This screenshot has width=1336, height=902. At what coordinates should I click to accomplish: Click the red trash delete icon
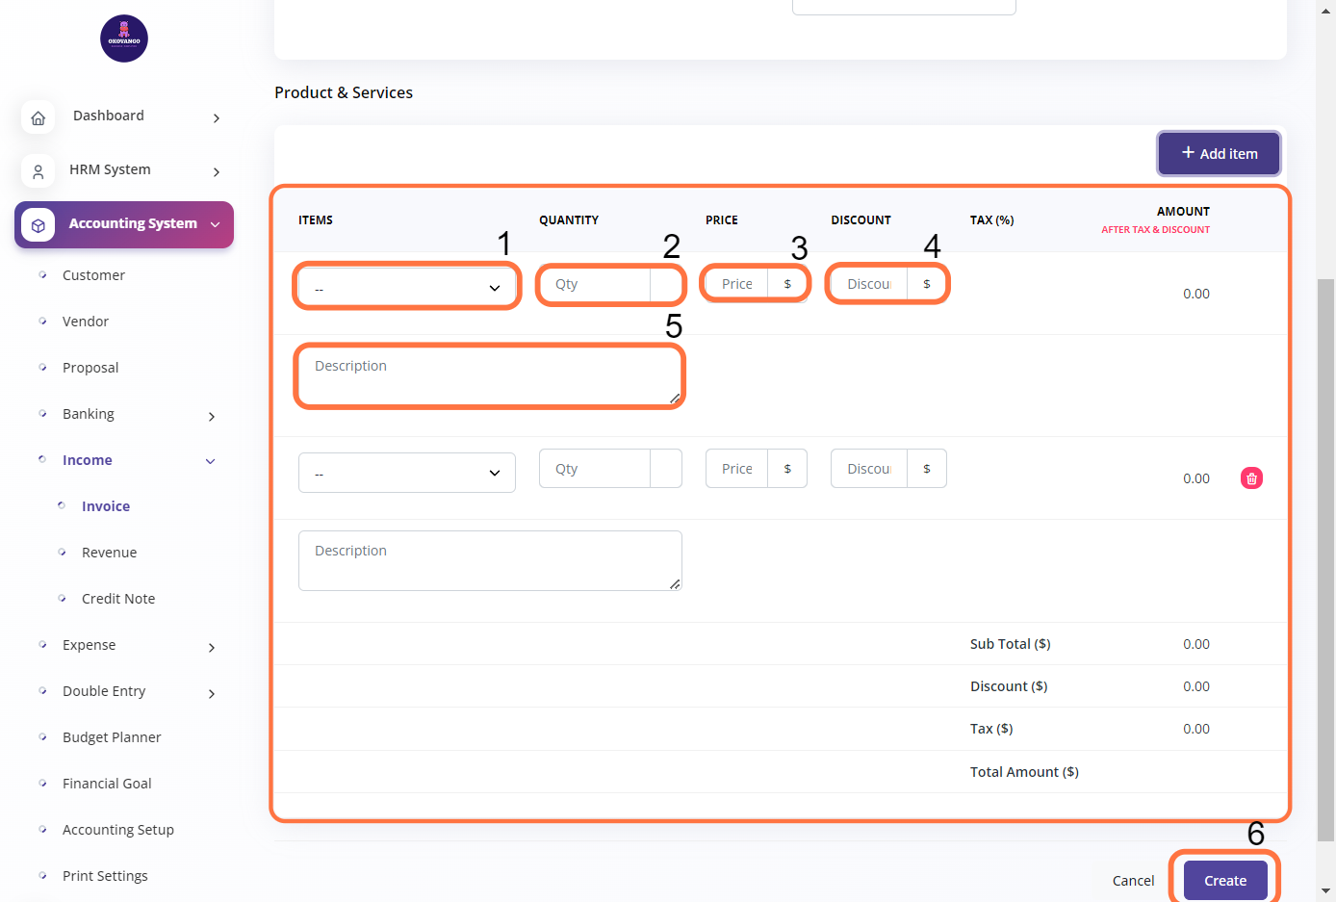point(1251,478)
